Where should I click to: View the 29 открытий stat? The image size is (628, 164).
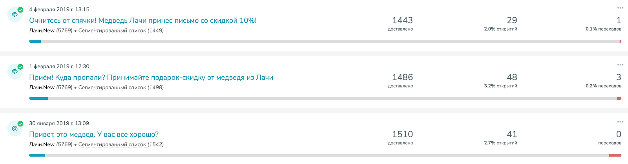click(x=512, y=20)
